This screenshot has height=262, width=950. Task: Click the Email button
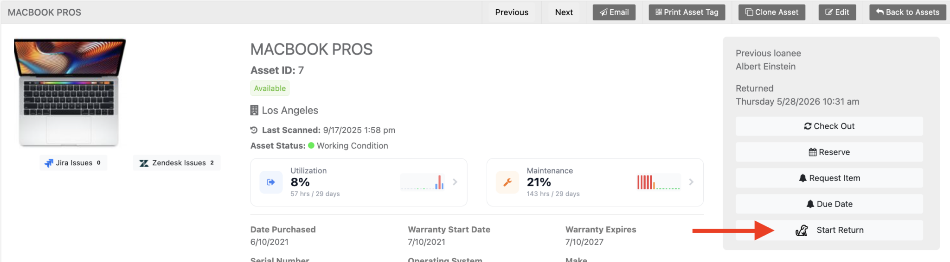614,12
